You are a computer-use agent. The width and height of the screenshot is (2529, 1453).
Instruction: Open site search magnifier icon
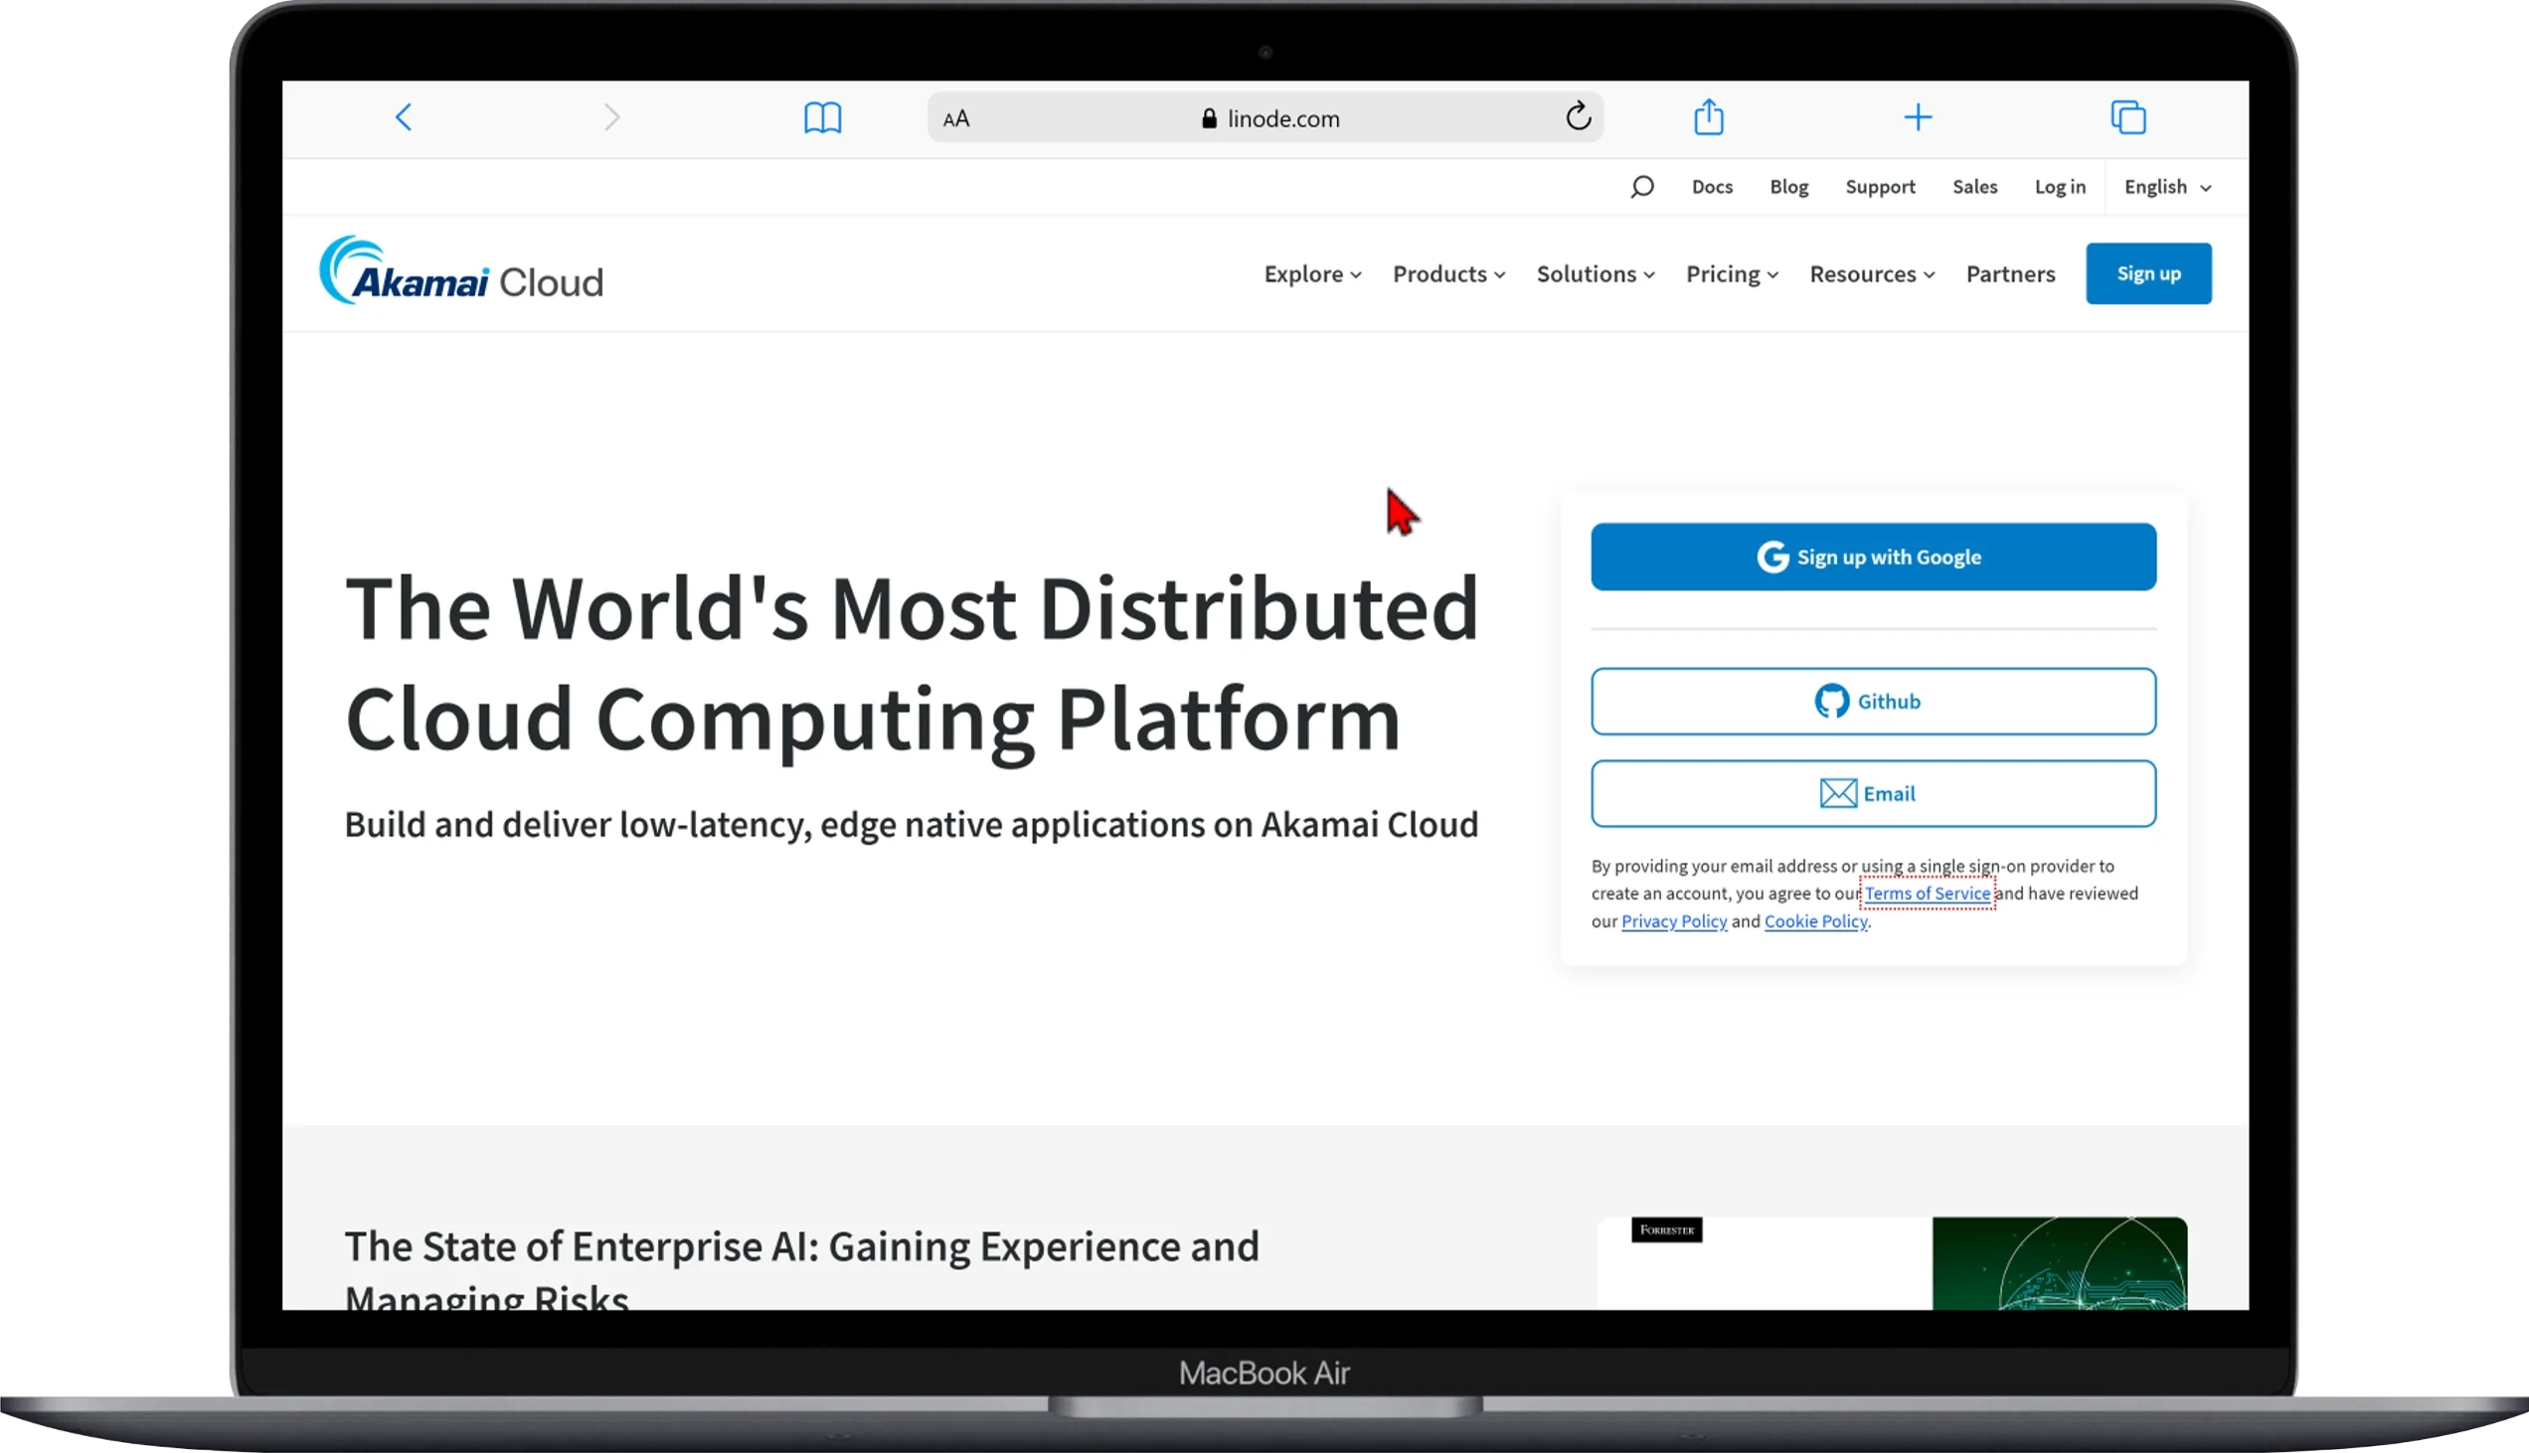pyautogui.click(x=1641, y=187)
